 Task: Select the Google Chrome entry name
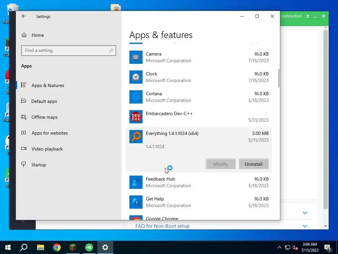pos(162,218)
